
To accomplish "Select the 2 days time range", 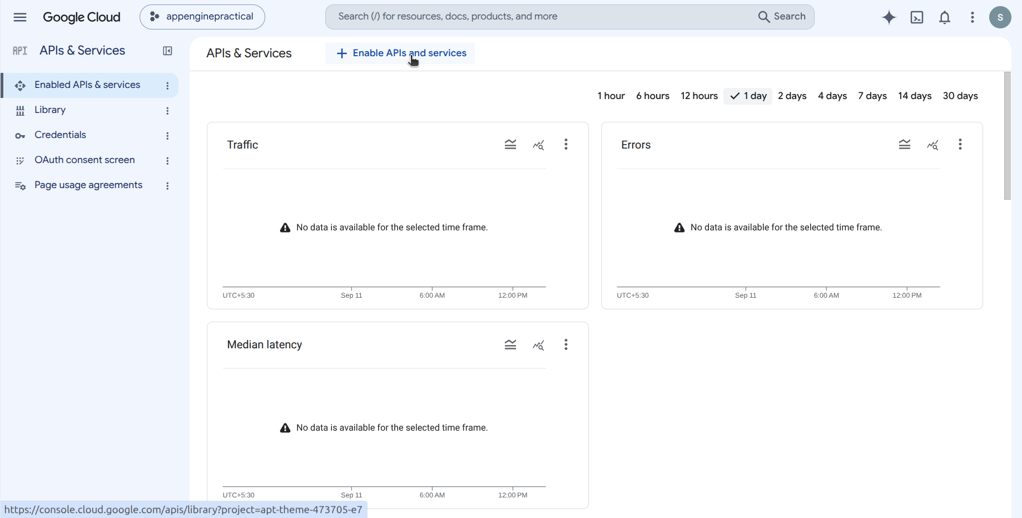I will pyautogui.click(x=792, y=96).
